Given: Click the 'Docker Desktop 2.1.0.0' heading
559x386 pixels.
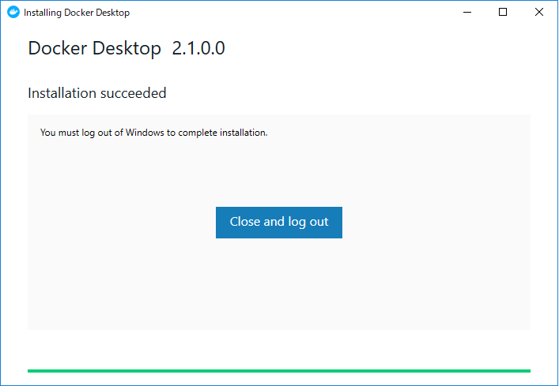Looking at the screenshot, I should pyautogui.click(x=127, y=48).
